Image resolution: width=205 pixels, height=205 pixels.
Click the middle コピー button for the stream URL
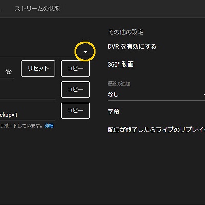click(75, 90)
